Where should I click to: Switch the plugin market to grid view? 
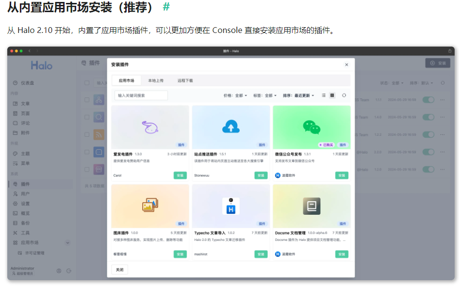coord(332,95)
